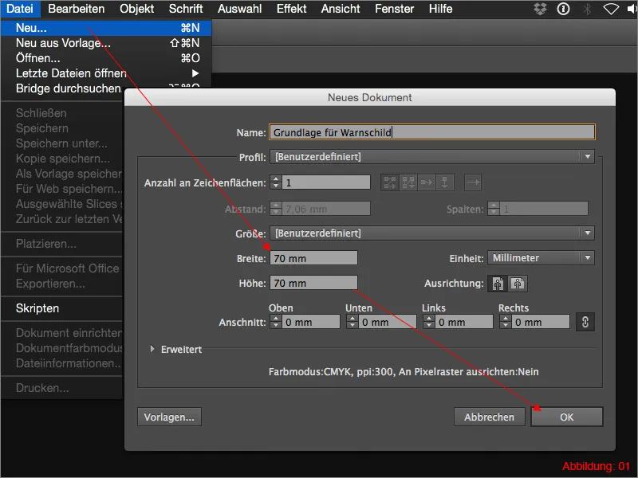Open Bluetooth status icon
Image resolution: width=638 pixels, height=478 pixels.
(x=587, y=9)
